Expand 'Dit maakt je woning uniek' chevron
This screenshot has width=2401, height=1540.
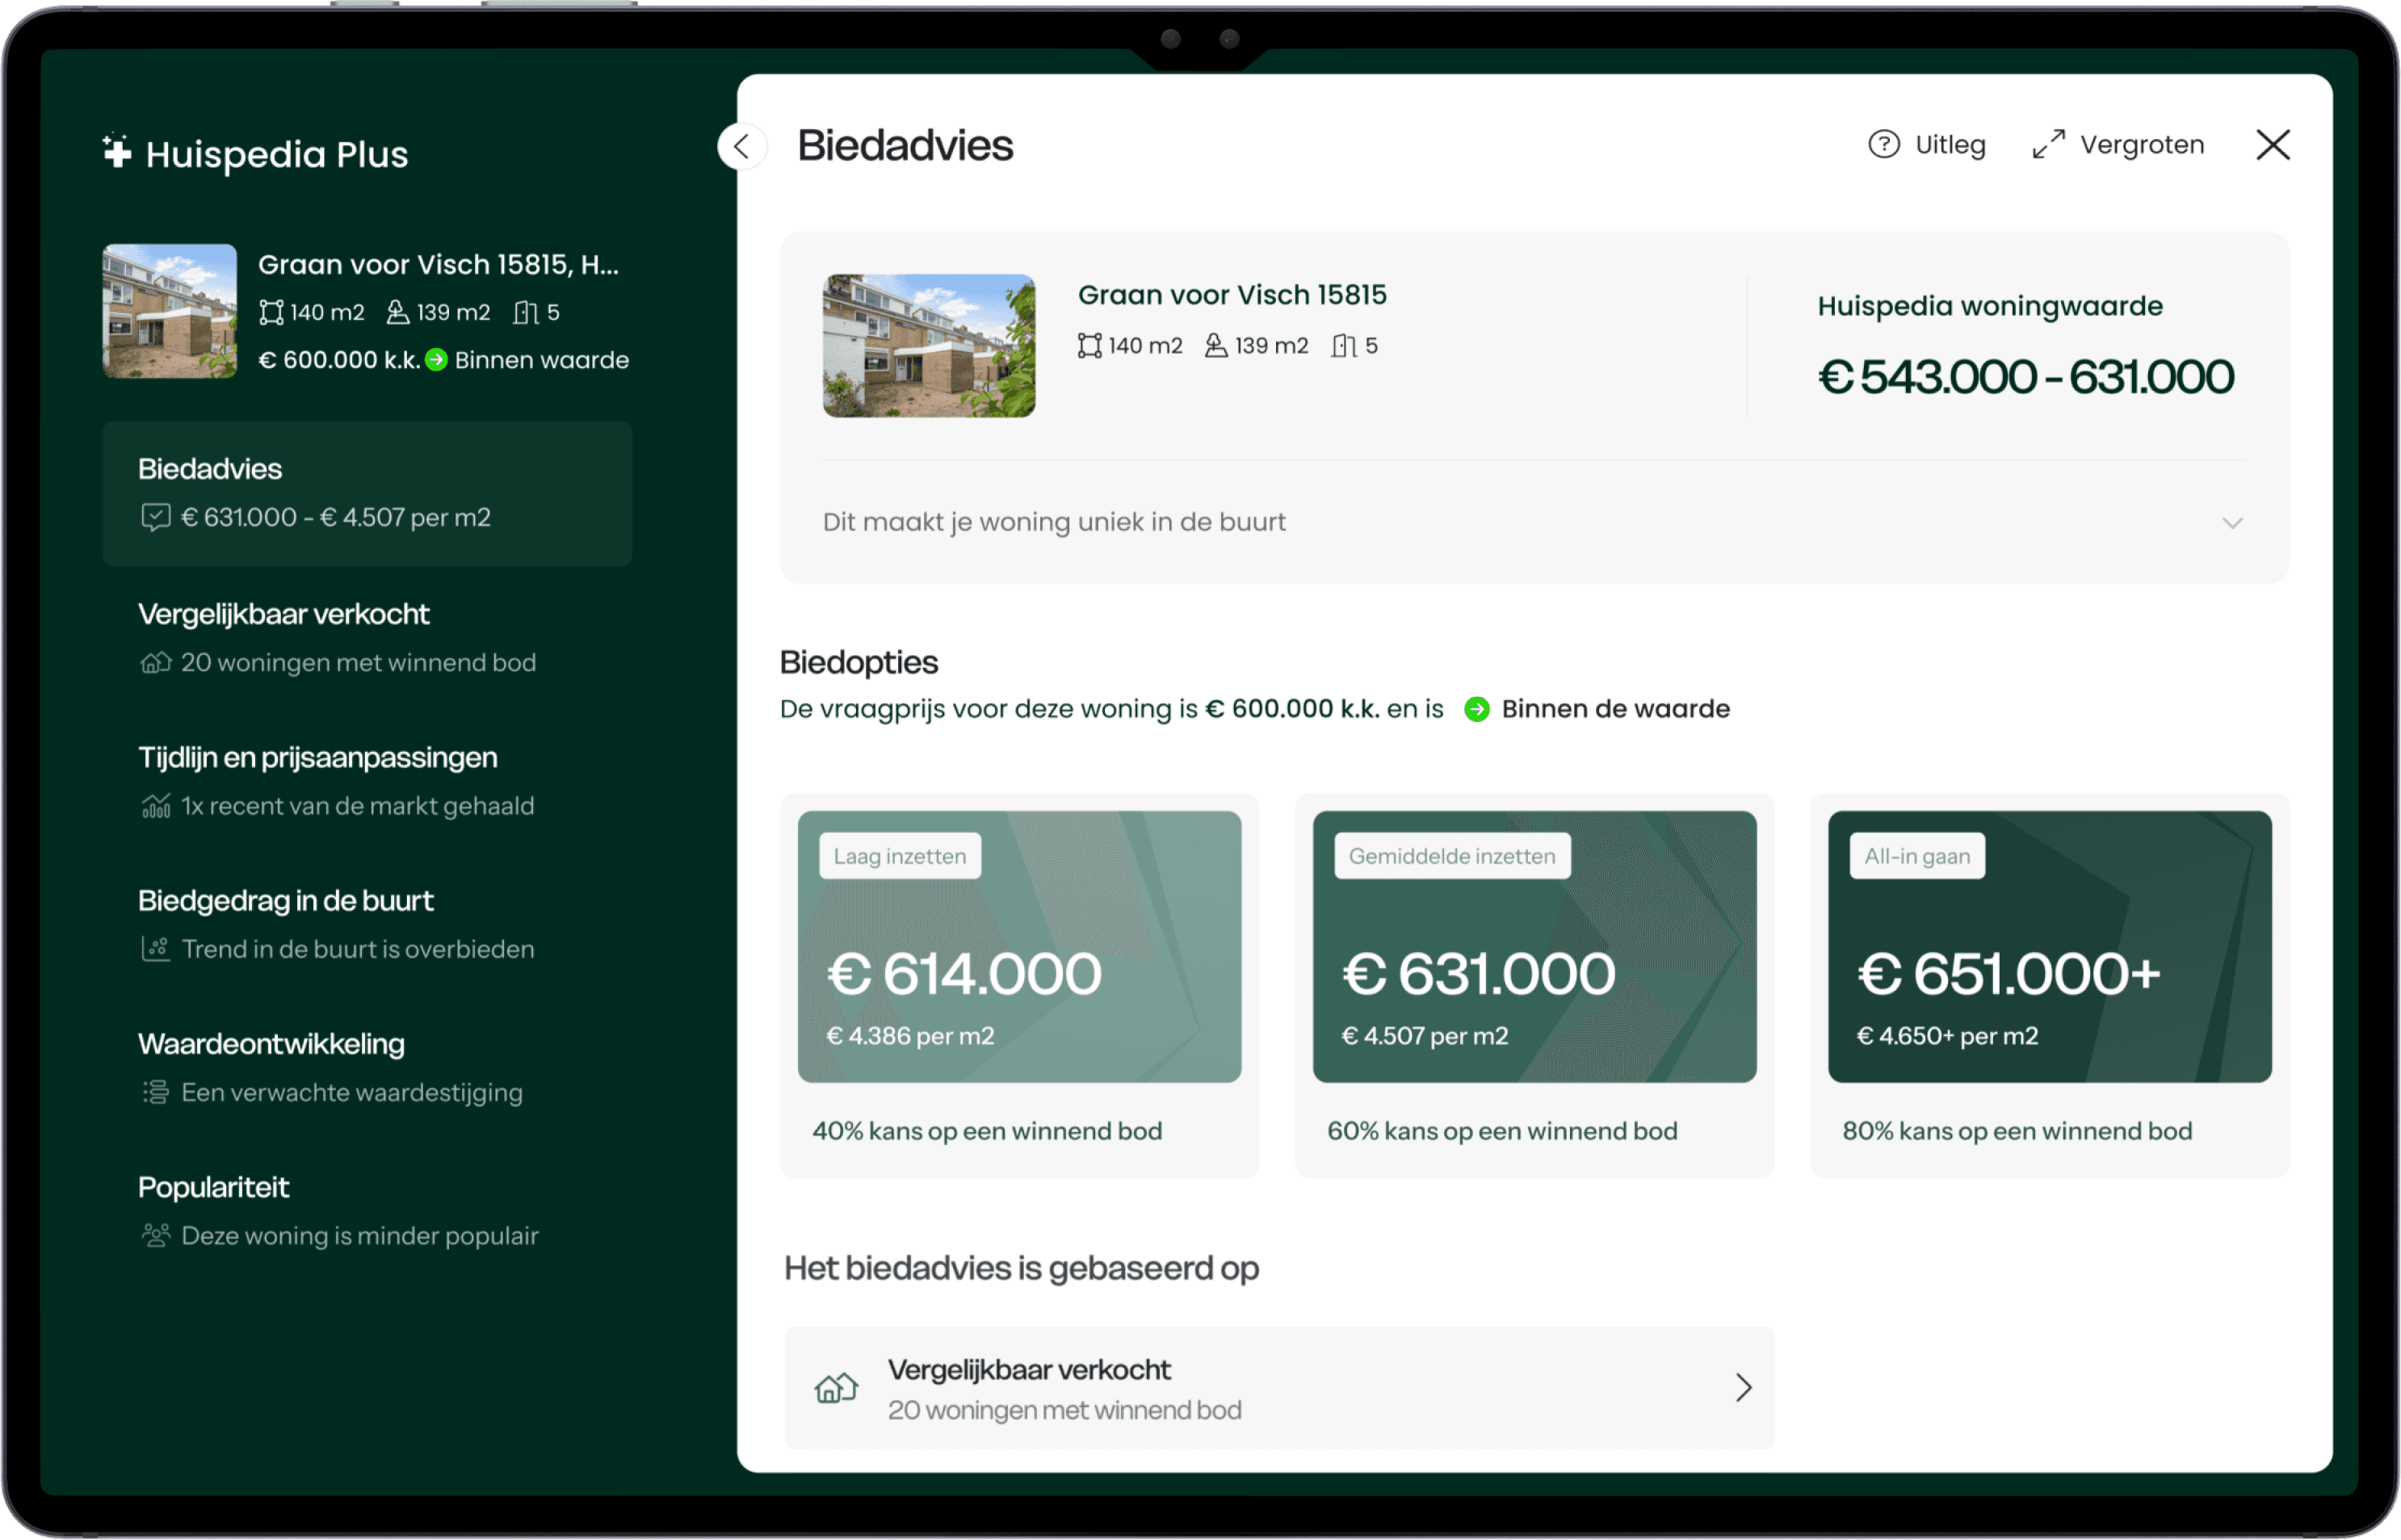coord(2232,523)
